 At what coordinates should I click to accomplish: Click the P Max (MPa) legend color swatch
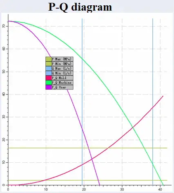[49, 59]
